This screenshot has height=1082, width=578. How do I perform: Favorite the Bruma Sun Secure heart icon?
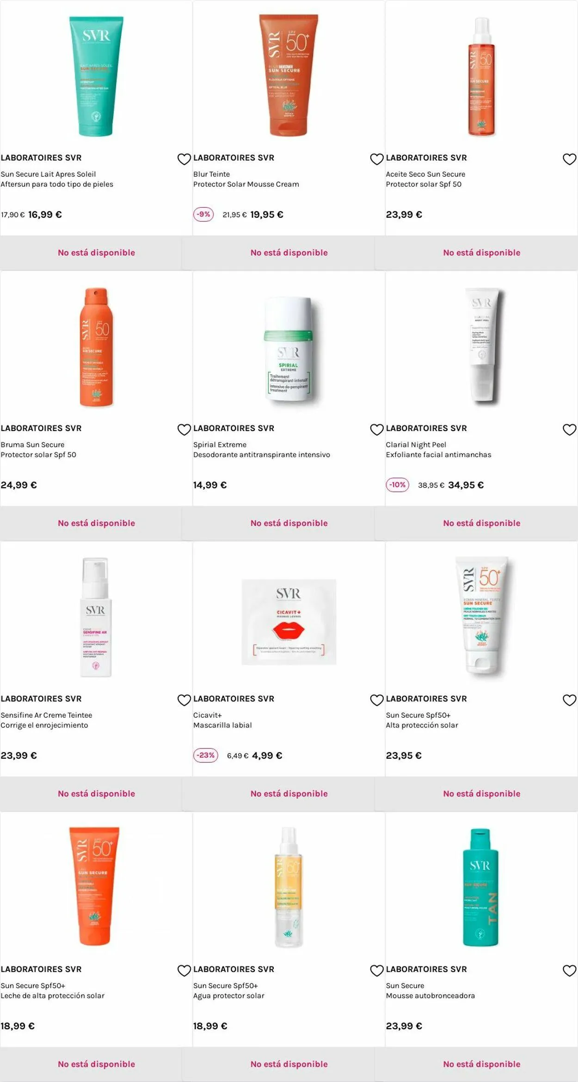point(184,430)
